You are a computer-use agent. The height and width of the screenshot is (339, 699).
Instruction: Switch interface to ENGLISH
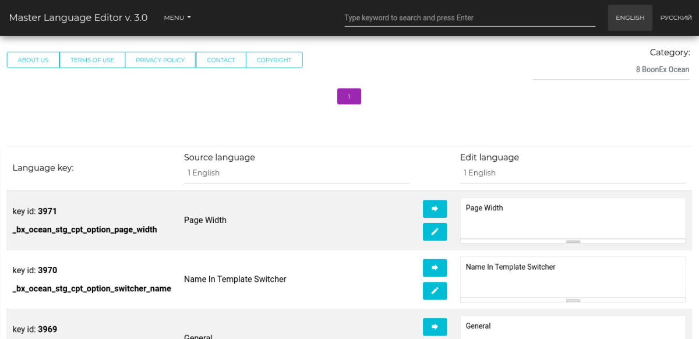pos(630,17)
